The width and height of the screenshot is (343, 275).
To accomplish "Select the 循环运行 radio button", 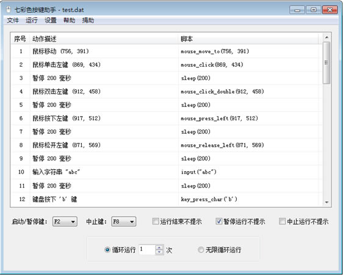I will (107, 249).
